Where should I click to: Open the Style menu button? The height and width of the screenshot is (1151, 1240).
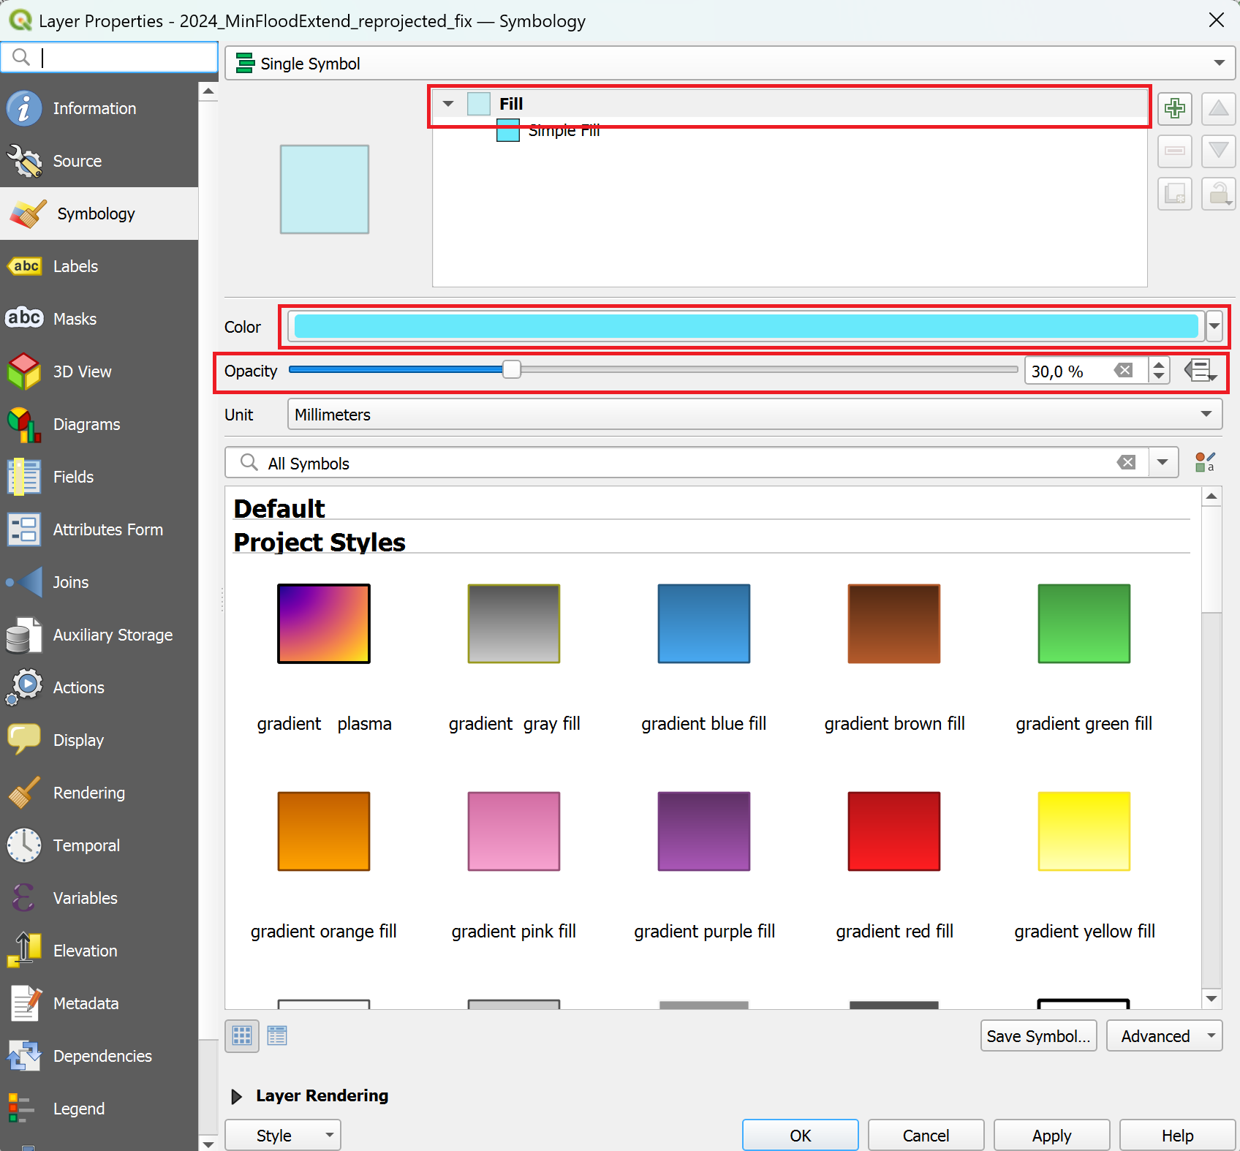pos(283,1135)
